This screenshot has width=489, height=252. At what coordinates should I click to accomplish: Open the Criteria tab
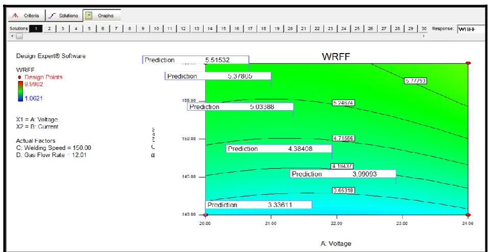click(x=26, y=15)
